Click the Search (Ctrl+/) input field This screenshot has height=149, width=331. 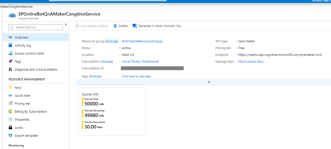click(36, 27)
